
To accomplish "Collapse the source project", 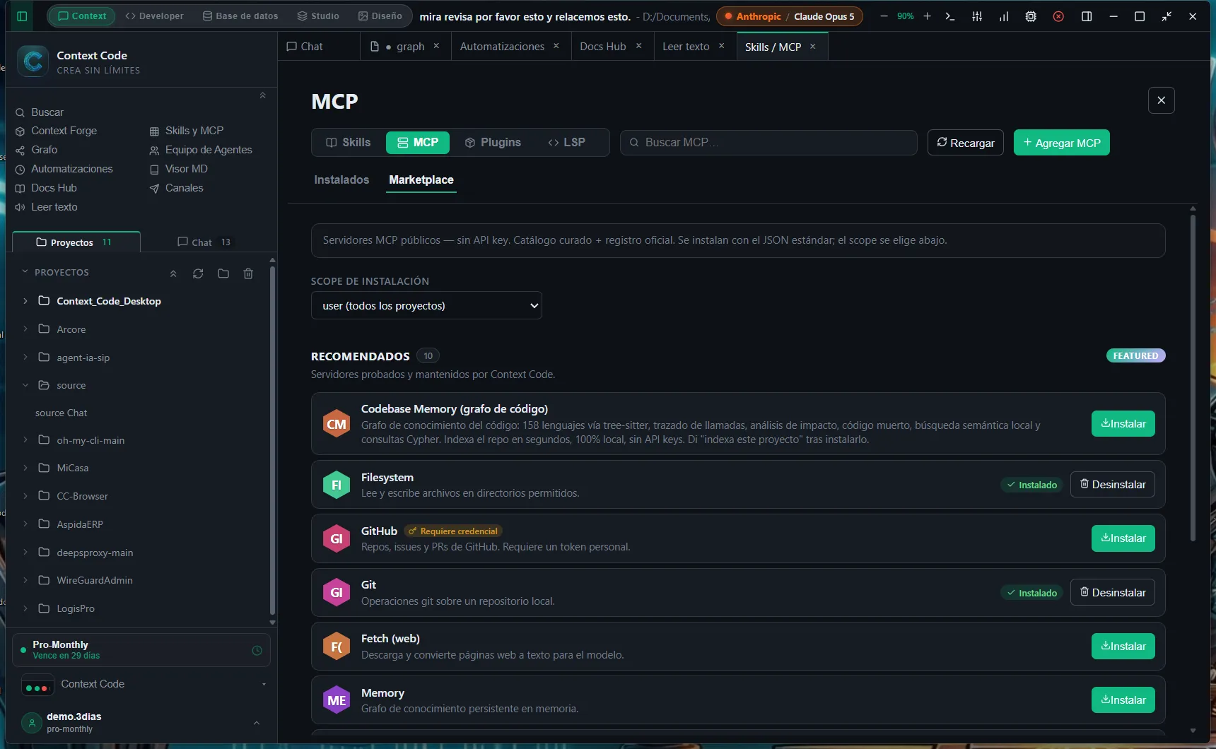I will pyautogui.click(x=25, y=385).
